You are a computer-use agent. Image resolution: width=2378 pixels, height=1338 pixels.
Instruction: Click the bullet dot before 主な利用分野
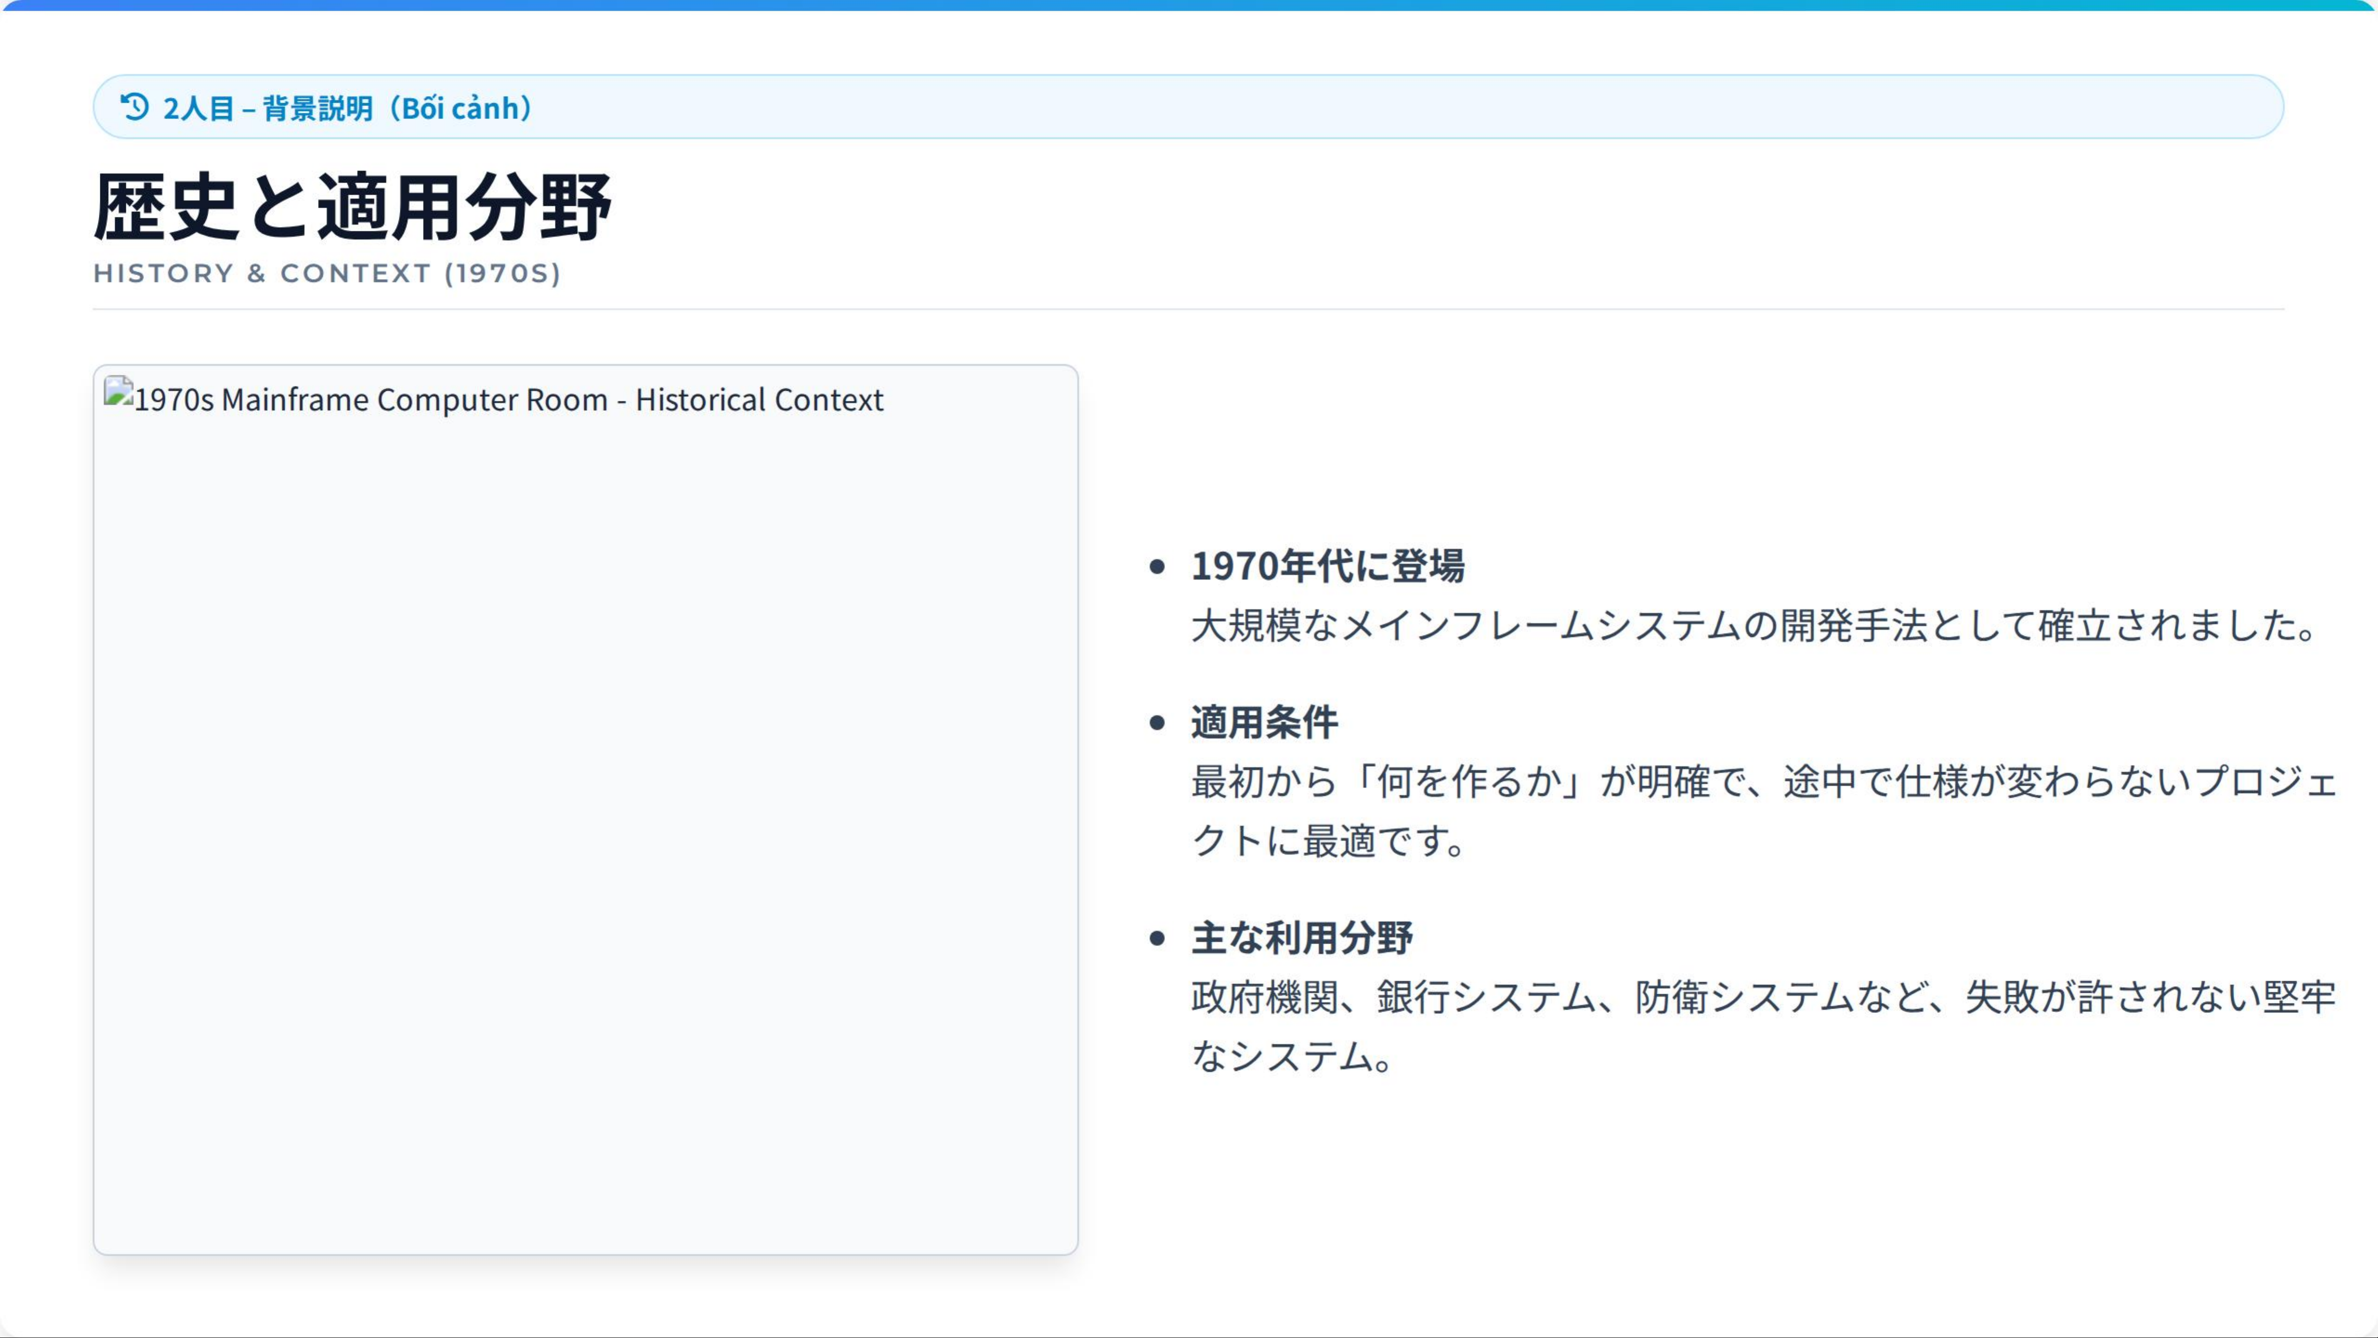(x=1157, y=939)
